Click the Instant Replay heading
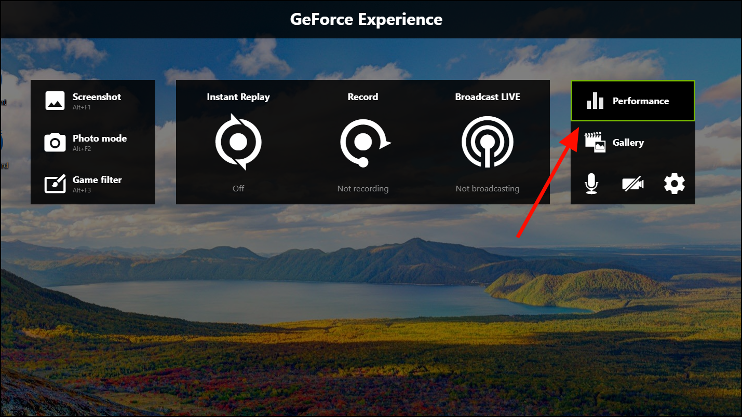The image size is (742, 417). (238, 97)
